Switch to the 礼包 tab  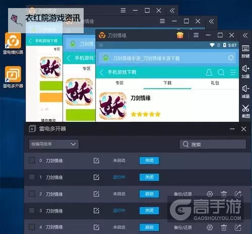coord(215,83)
